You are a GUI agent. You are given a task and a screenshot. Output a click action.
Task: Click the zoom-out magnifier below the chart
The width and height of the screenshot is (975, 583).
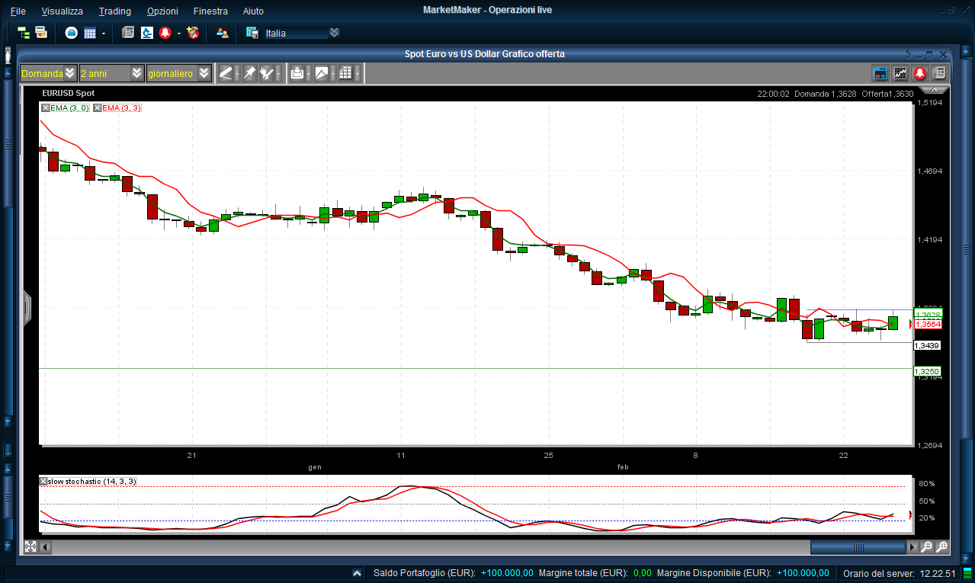(927, 546)
